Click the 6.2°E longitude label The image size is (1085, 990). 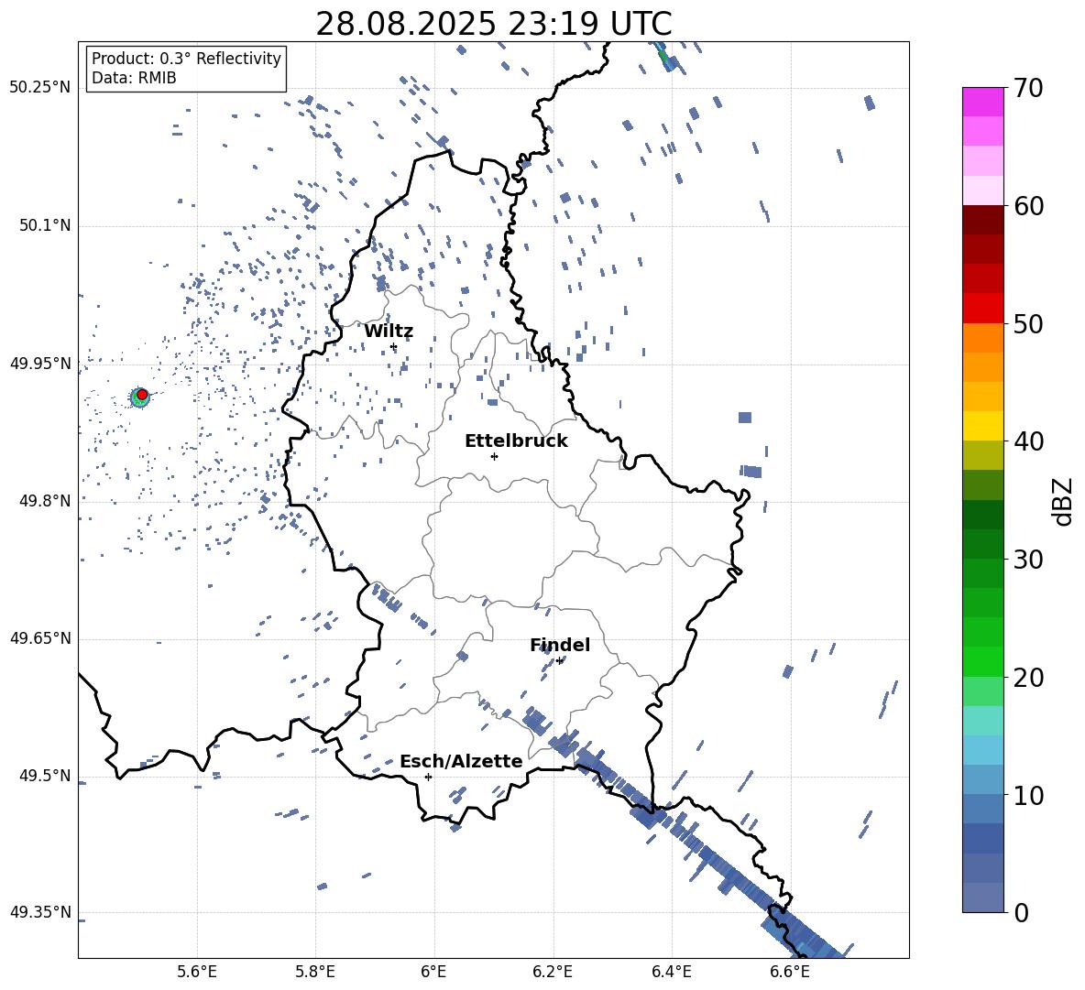pyautogui.click(x=553, y=972)
